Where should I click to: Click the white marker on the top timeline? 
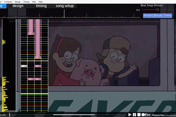pyautogui.click(x=64, y=14)
